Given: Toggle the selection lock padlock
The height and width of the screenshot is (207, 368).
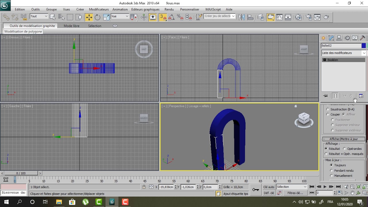Looking at the screenshot, I should click(144, 187).
